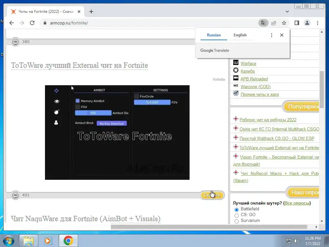
Task: Open the Chrome side panel icon
Action: (x=297, y=23)
